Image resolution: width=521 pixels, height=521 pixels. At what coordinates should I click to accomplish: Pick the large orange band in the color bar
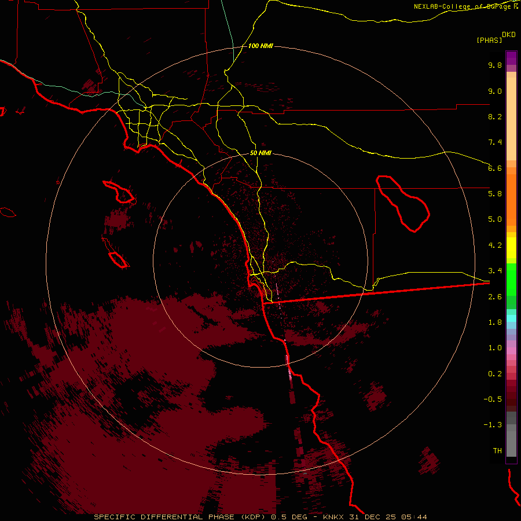(511, 200)
